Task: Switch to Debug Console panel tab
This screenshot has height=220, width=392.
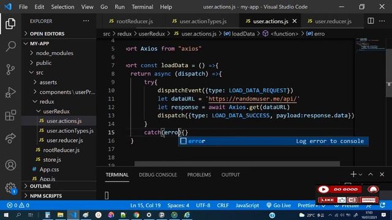Action: (158, 175)
